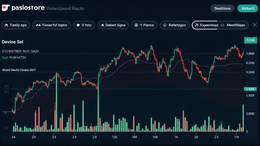The image size is (260, 146).
Task: Click the home icon in Famly ops
Action: pyautogui.click(x=6, y=25)
